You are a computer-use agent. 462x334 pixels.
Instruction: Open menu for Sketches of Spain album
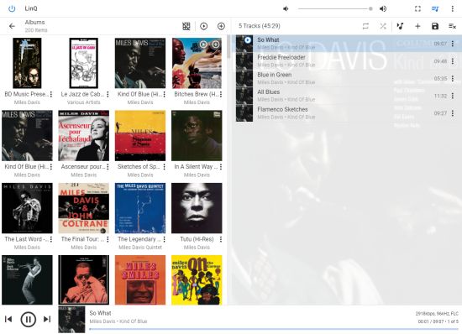(164, 167)
